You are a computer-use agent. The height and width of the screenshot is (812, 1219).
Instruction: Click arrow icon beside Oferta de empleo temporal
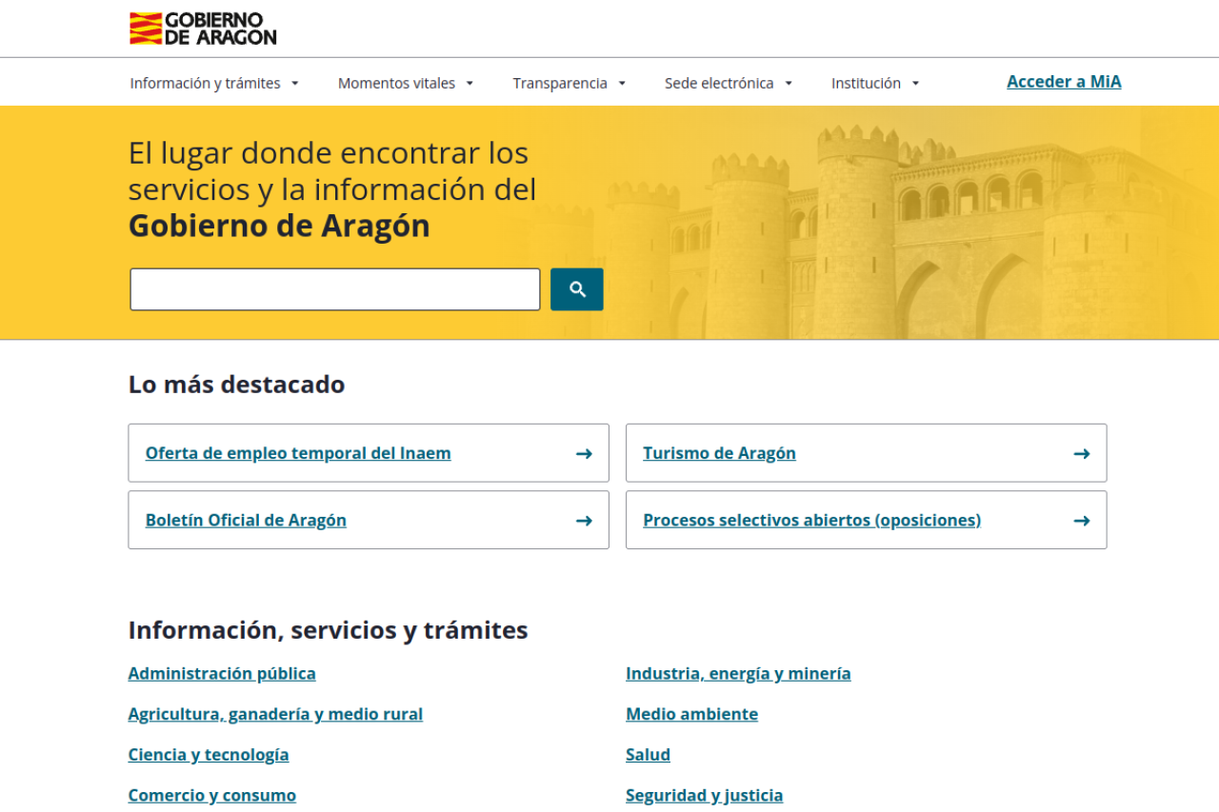(584, 454)
